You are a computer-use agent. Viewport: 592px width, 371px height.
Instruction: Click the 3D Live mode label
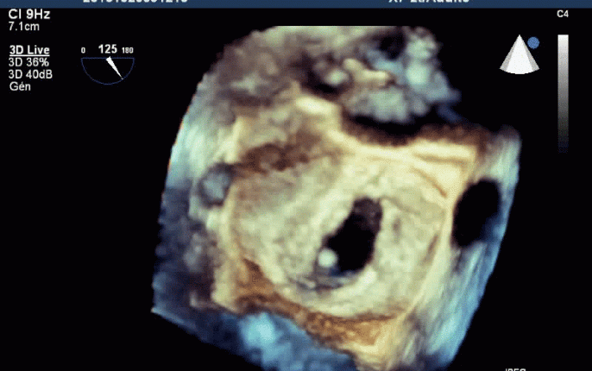[29, 50]
